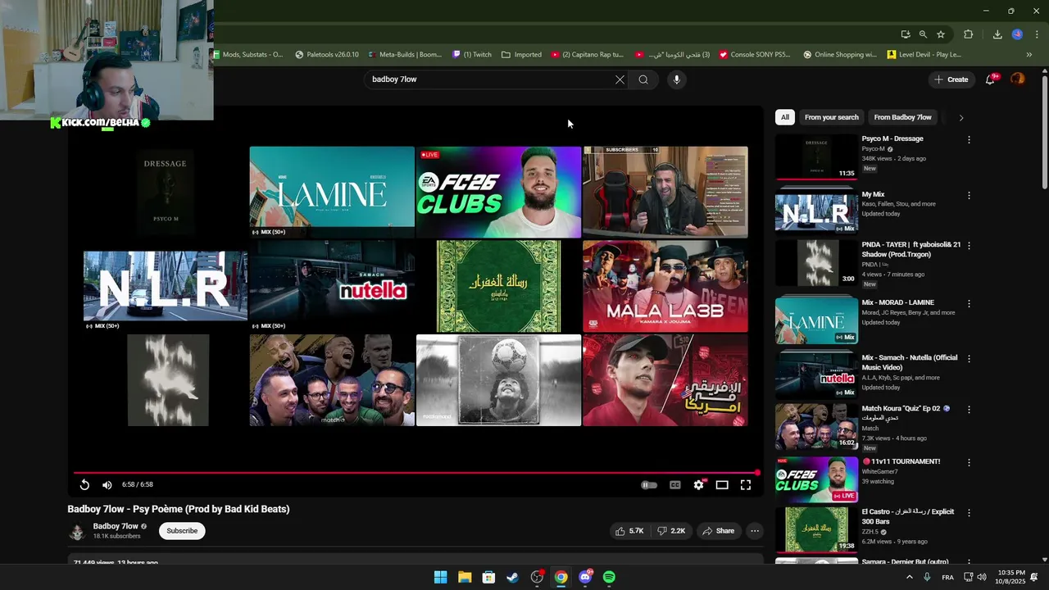Screen dimensions: 1049x590
Task: Dislike the video (2.2K)
Action: pyautogui.click(x=671, y=531)
